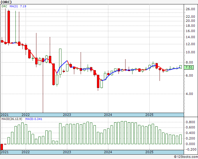Viewport: 198px width, 159px height.
Task: Click the MACD:0.341 value readout
Action: pyautogui.click(x=34, y=119)
